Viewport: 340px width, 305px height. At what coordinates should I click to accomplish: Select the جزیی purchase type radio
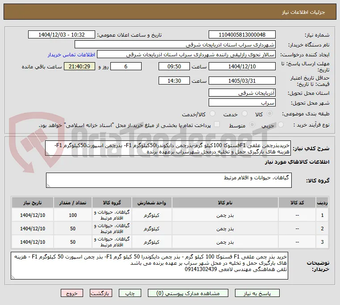click(281, 125)
